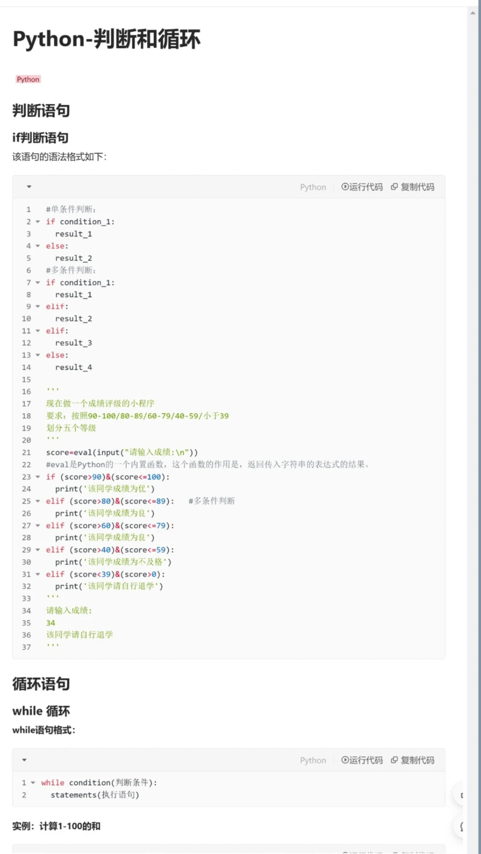Viewport: 481px width, 854px height.
Task: Run the code in the first block
Action: click(x=362, y=187)
